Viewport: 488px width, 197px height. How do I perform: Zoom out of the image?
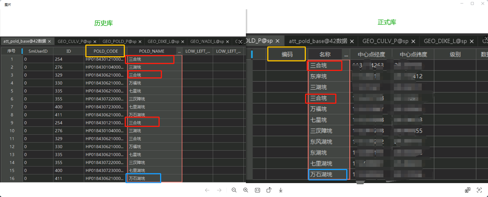pos(234,190)
